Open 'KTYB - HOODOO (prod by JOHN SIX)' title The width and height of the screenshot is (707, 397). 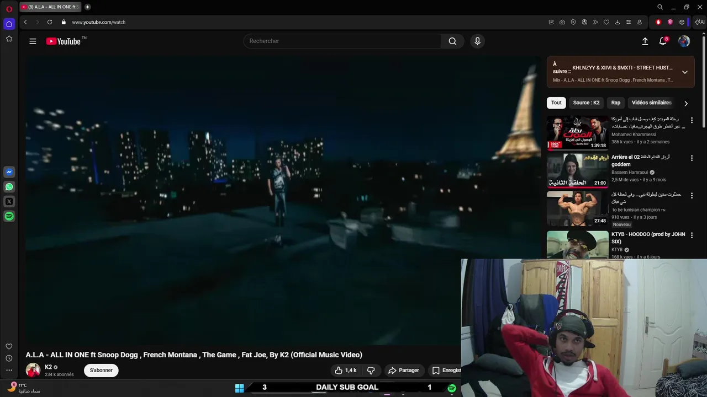click(648, 238)
